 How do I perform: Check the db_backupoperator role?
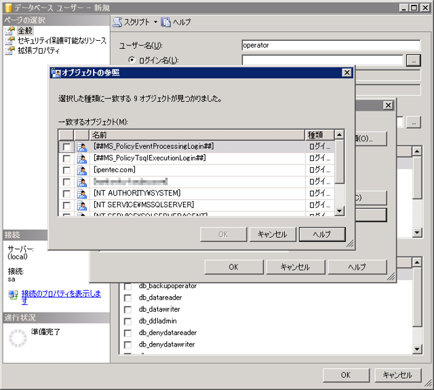pyautogui.click(x=127, y=287)
